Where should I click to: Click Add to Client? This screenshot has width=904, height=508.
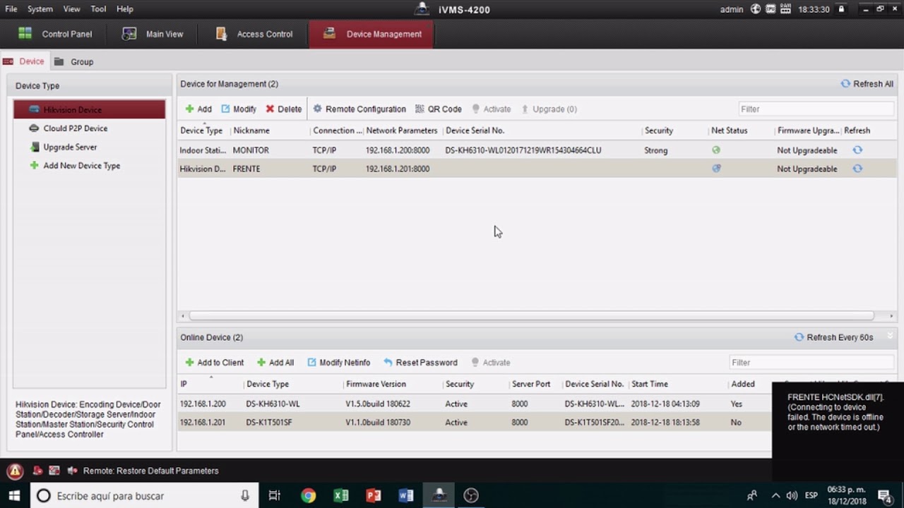(x=214, y=363)
